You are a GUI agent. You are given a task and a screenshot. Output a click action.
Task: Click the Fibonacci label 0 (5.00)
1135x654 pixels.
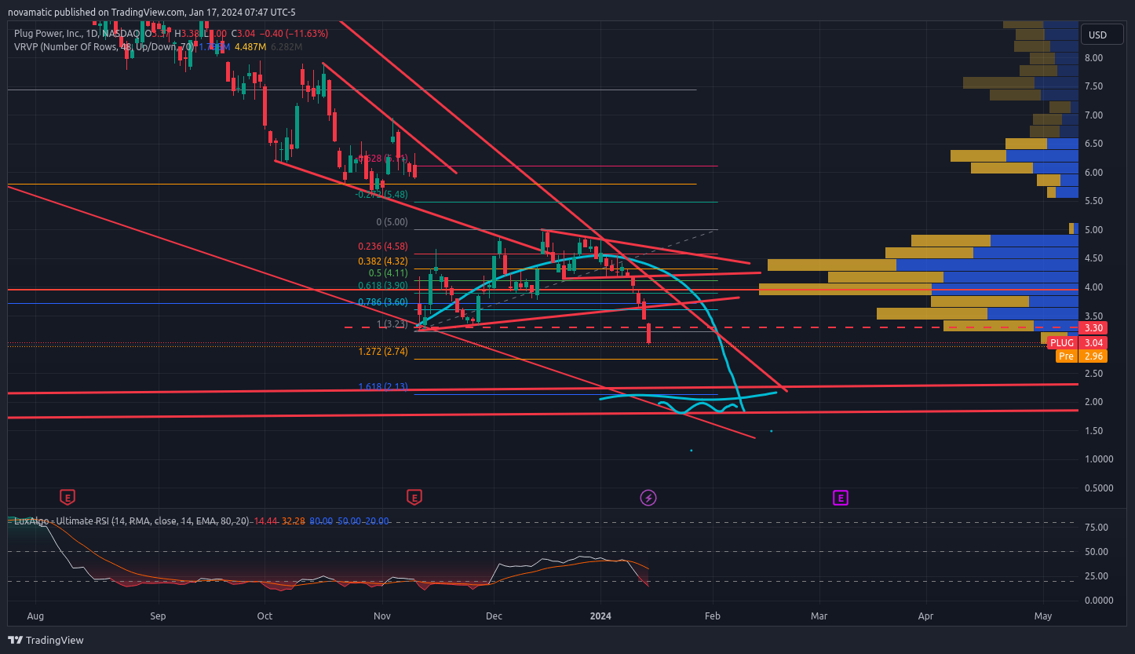pyautogui.click(x=392, y=222)
